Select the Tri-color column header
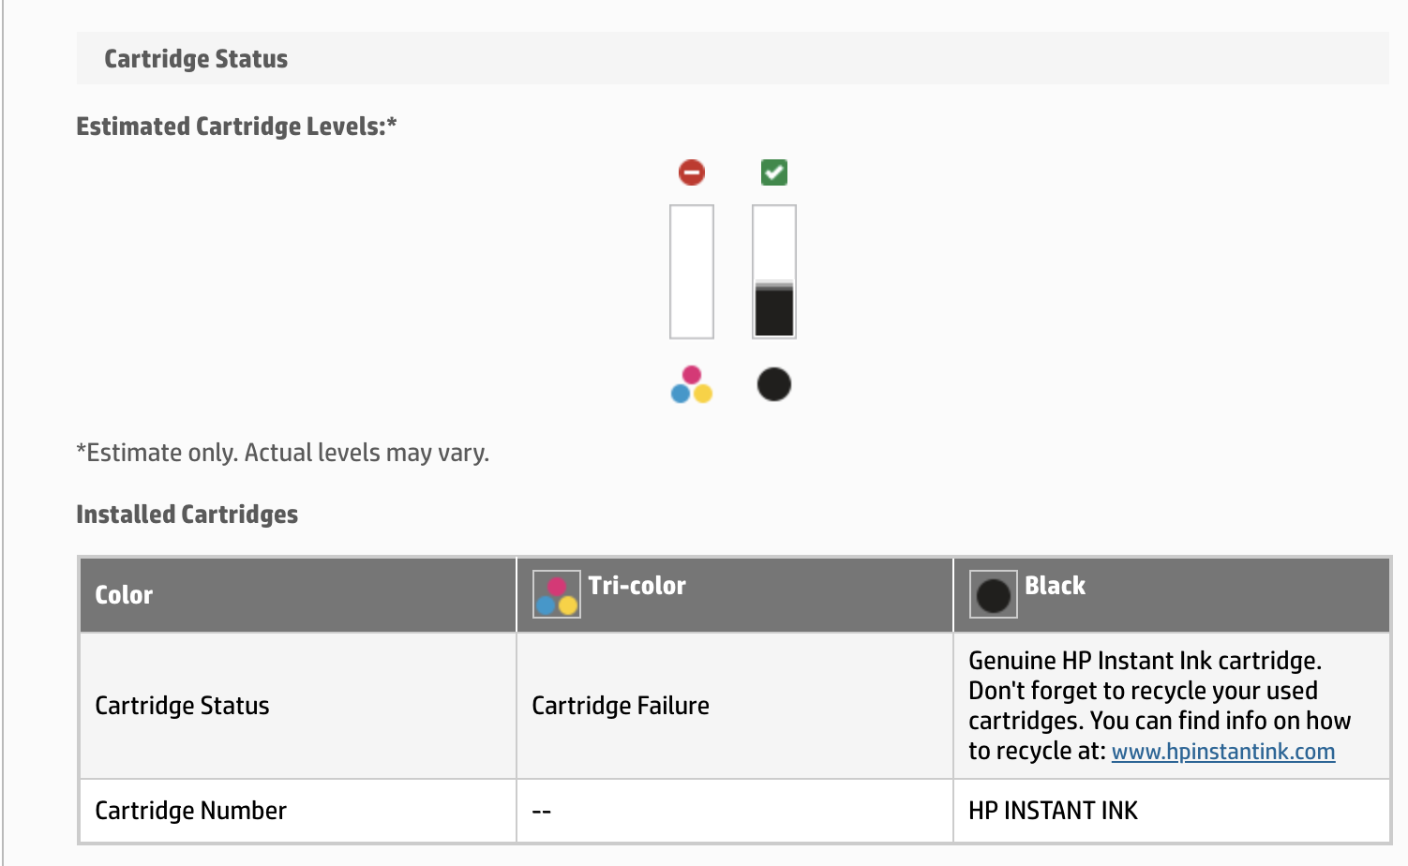Screen dimensions: 1408x866 click(x=637, y=586)
